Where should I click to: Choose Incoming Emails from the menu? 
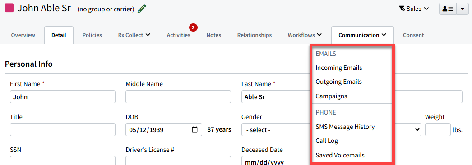(338, 68)
